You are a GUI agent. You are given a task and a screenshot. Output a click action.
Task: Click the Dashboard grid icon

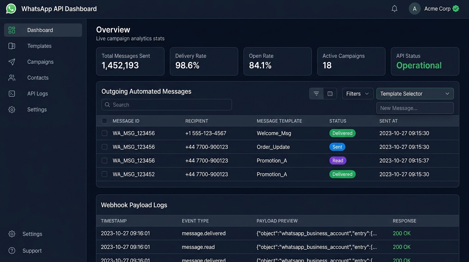pyautogui.click(x=12, y=30)
